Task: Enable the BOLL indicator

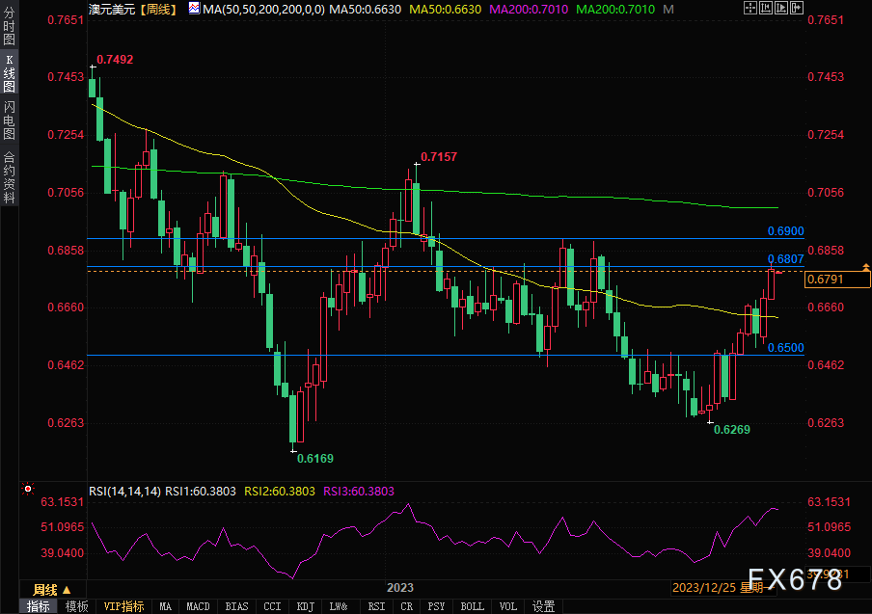Action: [472, 606]
